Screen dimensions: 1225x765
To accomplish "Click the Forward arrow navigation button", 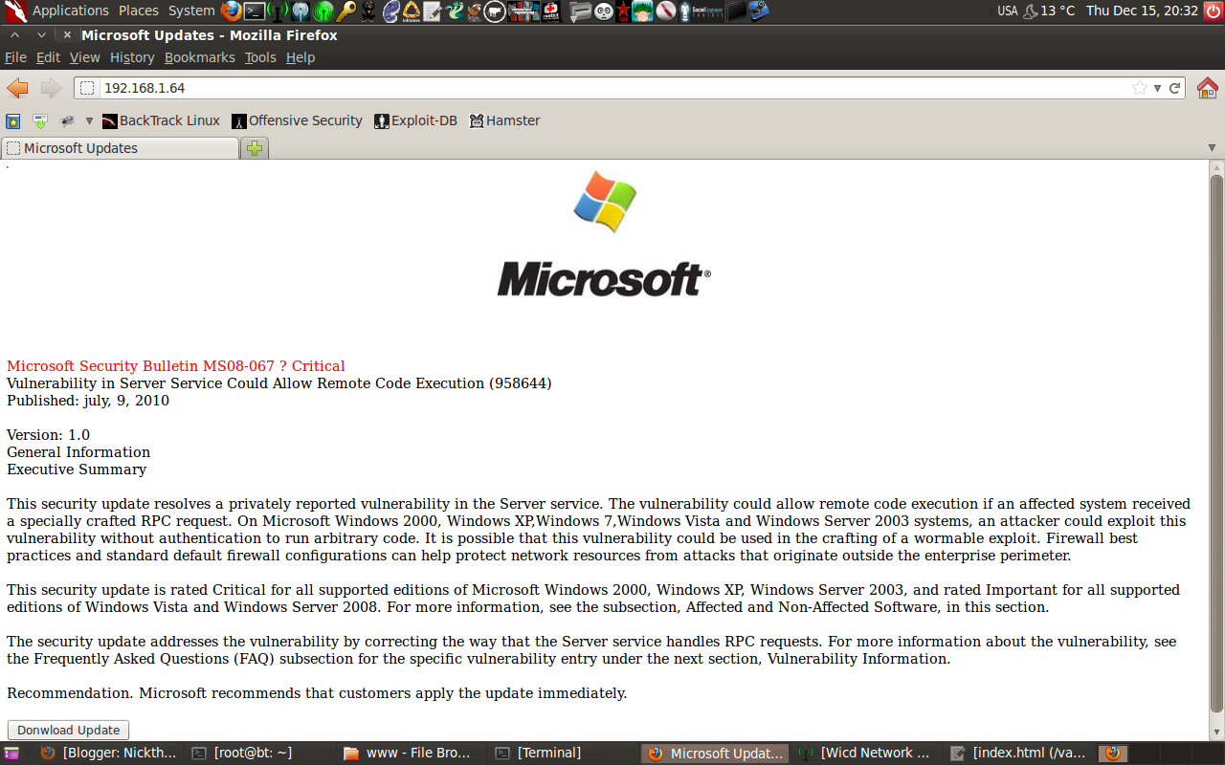I will tap(51, 88).
